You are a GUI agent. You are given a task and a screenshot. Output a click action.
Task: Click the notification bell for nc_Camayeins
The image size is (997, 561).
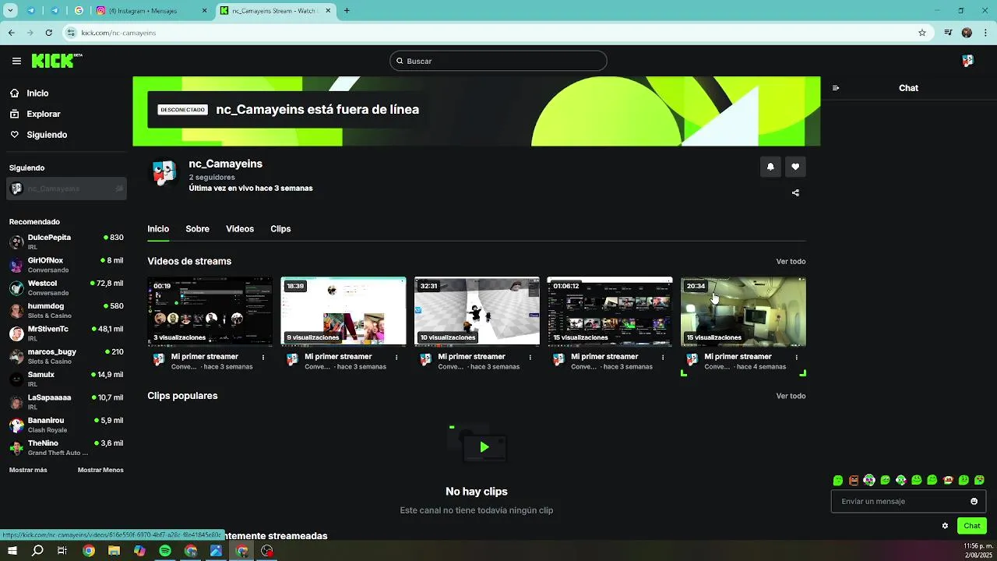click(x=770, y=167)
